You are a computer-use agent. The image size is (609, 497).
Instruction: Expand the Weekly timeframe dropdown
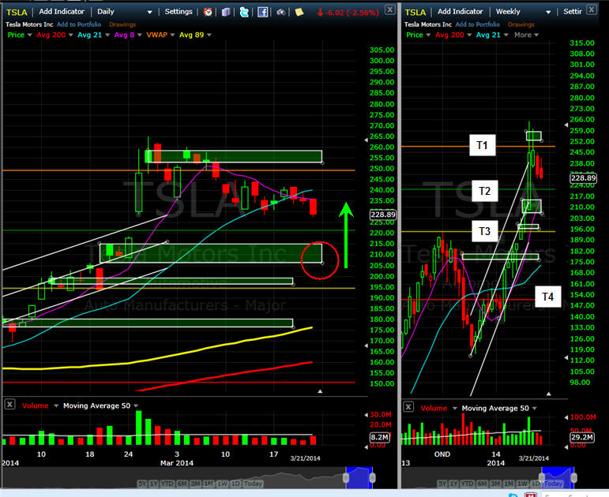point(548,13)
